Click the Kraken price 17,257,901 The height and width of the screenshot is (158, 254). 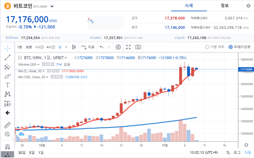pyautogui.click(x=113, y=38)
